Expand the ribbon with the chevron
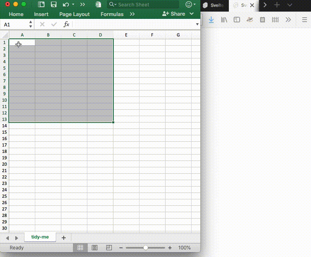The image size is (311, 257). point(192,14)
